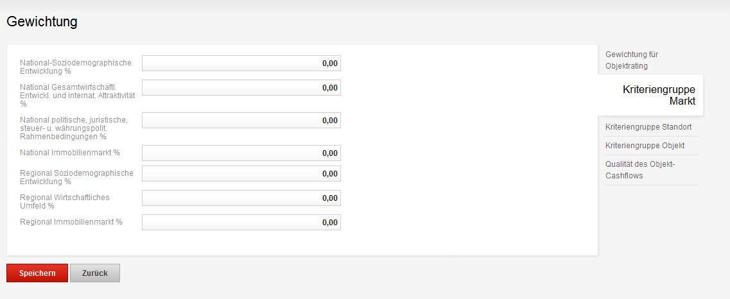Click the Speichern button

point(37,273)
